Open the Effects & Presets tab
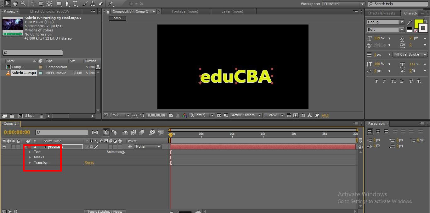Viewport: 430px width, 213px height. click(x=382, y=13)
